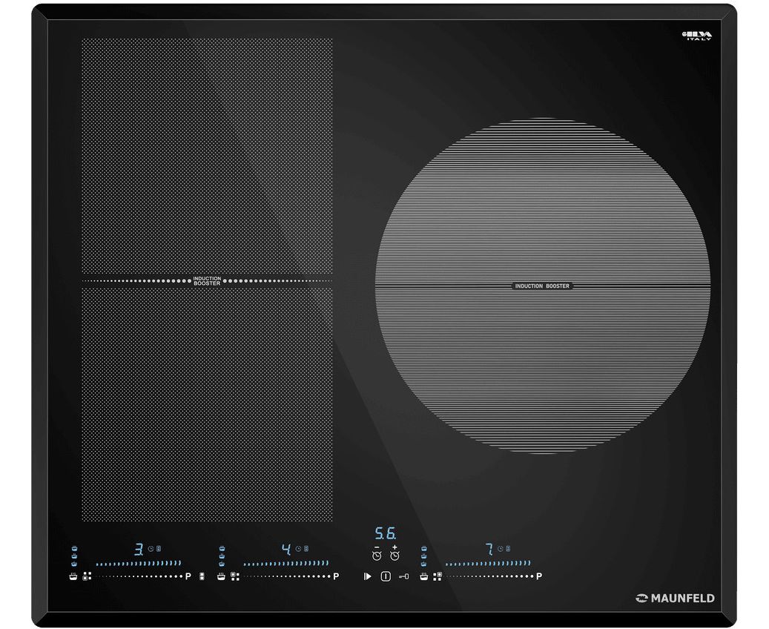Tap the timer display showing 5.6
769x629 pixels.
385,533
